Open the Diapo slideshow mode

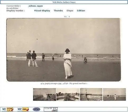click(x=70, y=11)
